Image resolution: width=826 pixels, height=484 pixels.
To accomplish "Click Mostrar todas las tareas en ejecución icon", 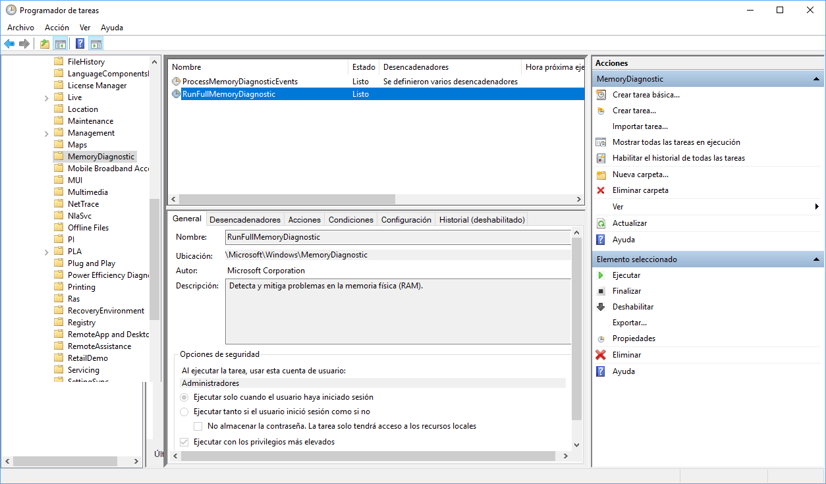I will click(x=601, y=142).
